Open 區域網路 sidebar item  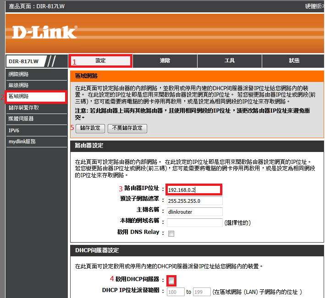tap(37, 97)
